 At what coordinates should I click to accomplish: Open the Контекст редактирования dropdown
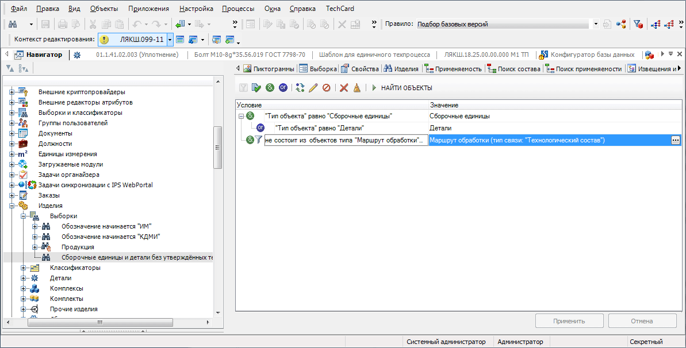click(x=170, y=40)
